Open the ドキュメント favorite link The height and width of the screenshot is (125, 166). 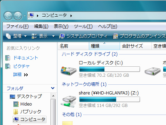[x=26, y=58]
